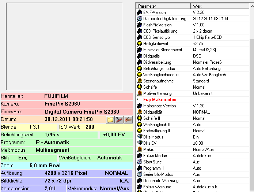This screenshot has height=192, width=254.
Task: Click the value 2 x 2 dpcm
Action: point(202,31)
